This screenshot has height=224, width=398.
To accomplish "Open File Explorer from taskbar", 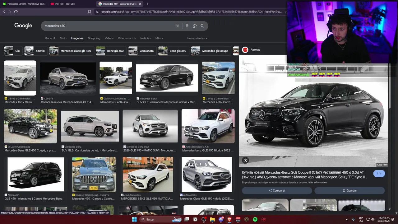I will [x=212, y=219].
